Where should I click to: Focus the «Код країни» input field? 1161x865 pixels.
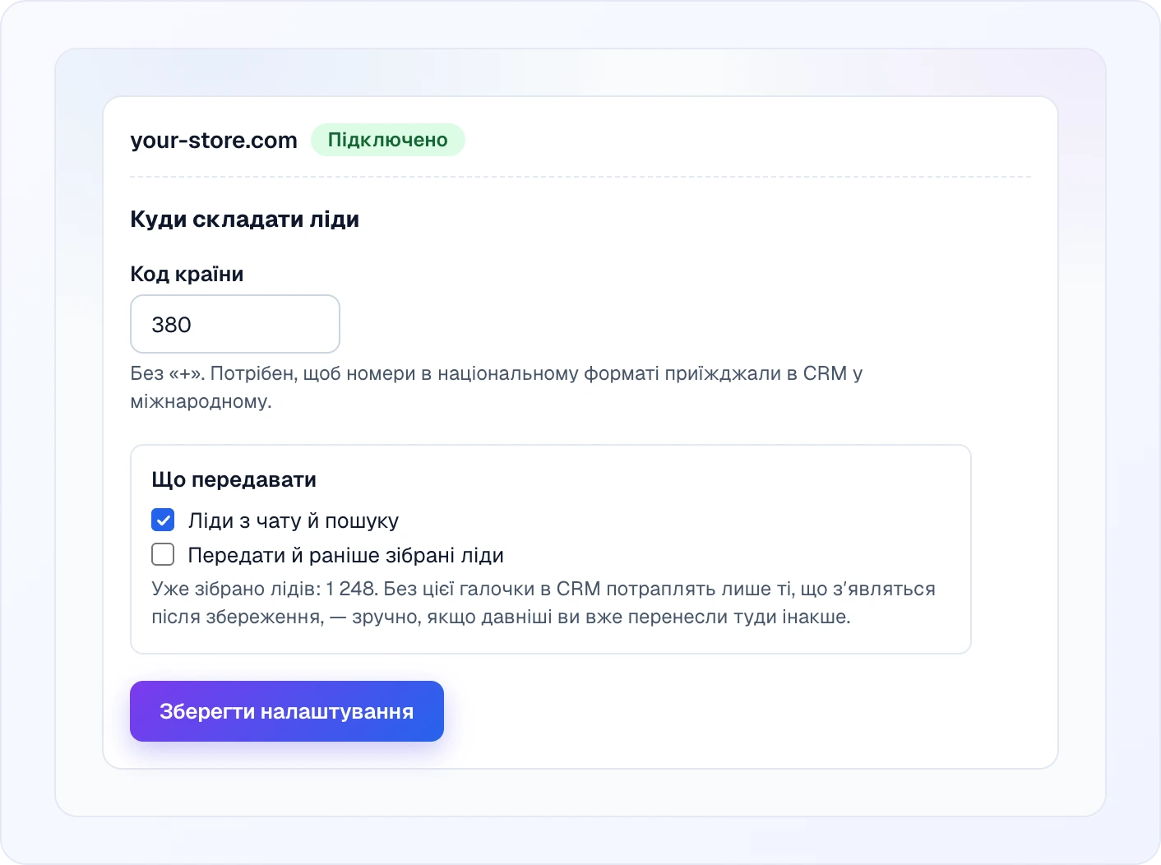(x=235, y=324)
